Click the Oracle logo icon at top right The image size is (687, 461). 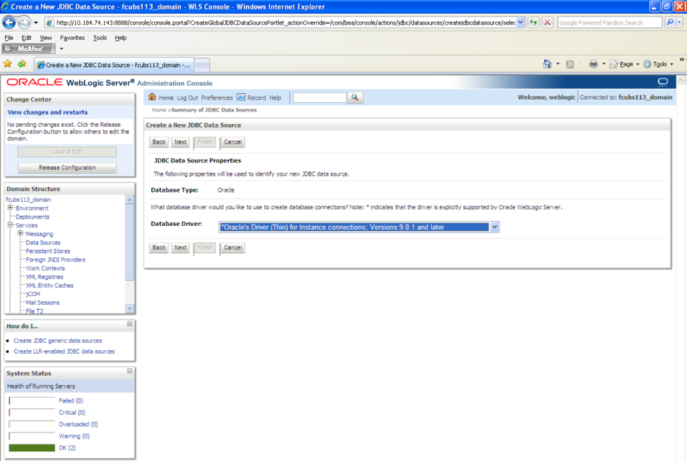(x=662, y=82)
